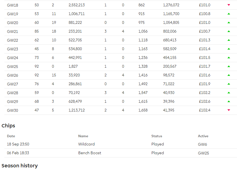This screenshot has height=169, width=237.
Task: Click the Name column header in Chips
Action: point(83,136)
